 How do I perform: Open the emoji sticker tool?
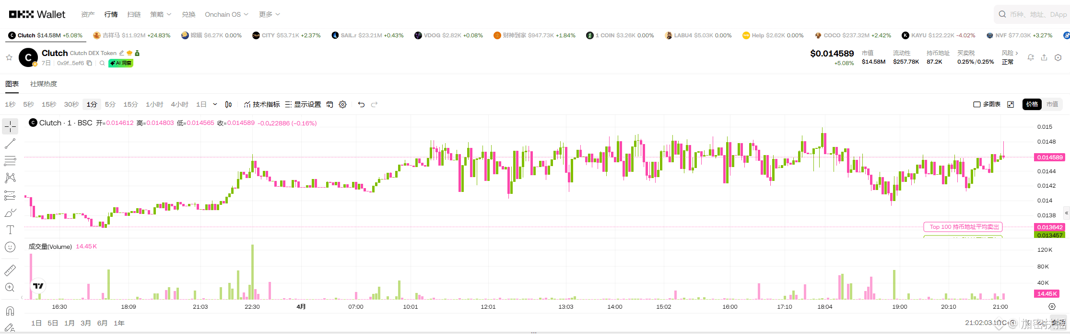(x=10, y=247)
